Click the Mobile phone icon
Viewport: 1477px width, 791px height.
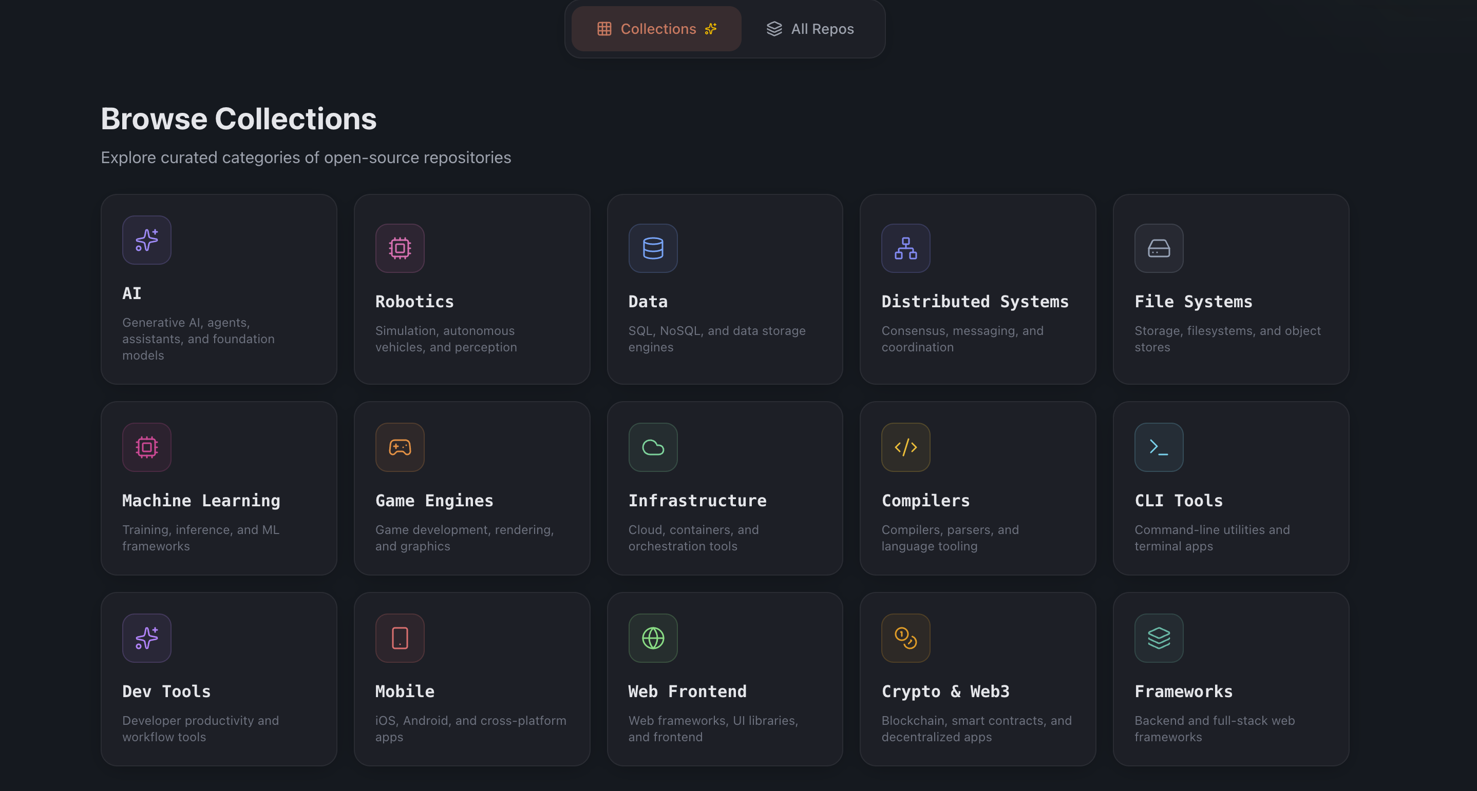point(400,638)
